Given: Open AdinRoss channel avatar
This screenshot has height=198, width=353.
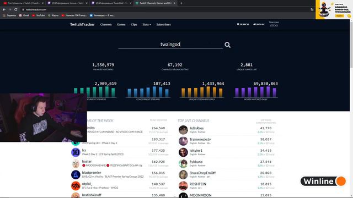Looking at the screenshot, I should pos(183,130).
